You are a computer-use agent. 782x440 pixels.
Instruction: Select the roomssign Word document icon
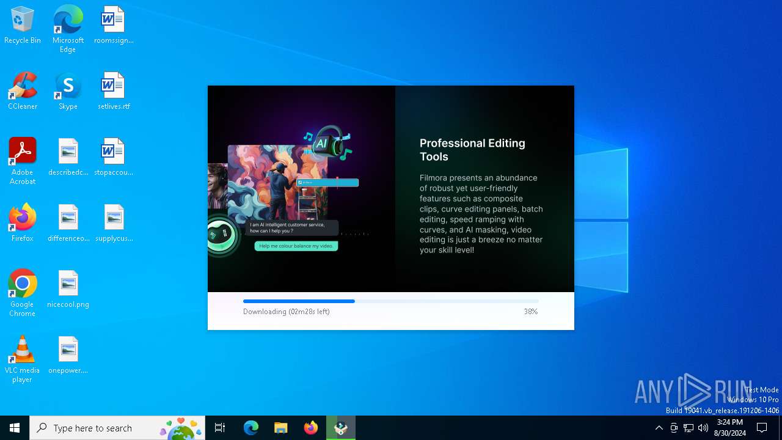(x=114, y=26)
